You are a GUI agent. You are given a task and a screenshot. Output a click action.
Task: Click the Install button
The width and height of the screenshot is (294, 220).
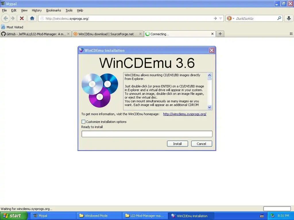tap(177, 144)
